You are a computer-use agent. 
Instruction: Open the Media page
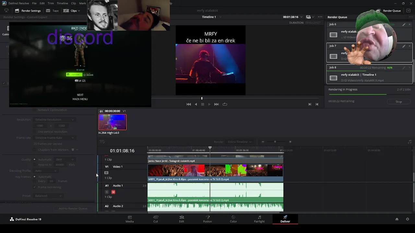[130, 219]
